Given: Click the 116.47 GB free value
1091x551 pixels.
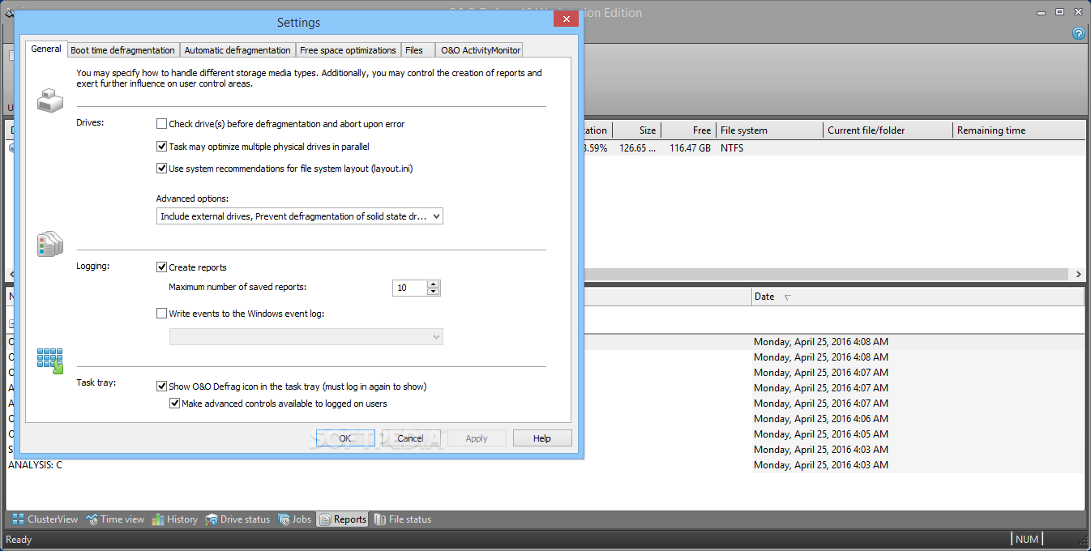Looking at the screenshot, I should pos(690,148).
